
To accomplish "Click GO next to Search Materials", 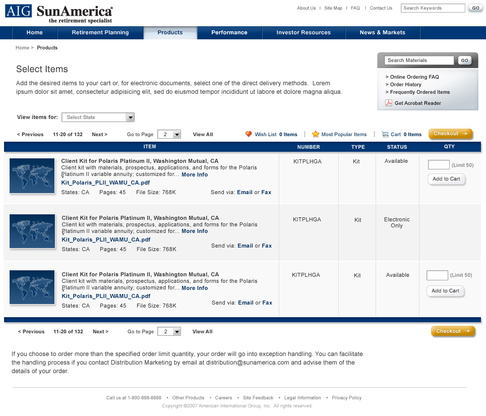I will [x=465, y=61].
